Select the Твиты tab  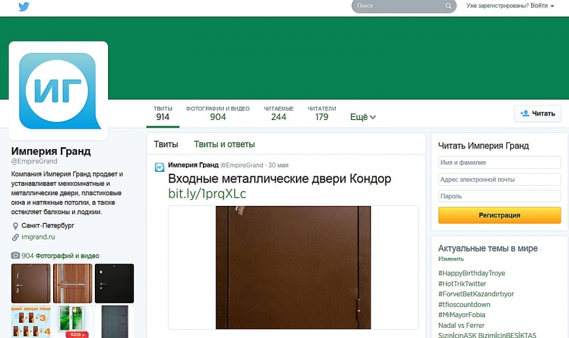[166, 144]
